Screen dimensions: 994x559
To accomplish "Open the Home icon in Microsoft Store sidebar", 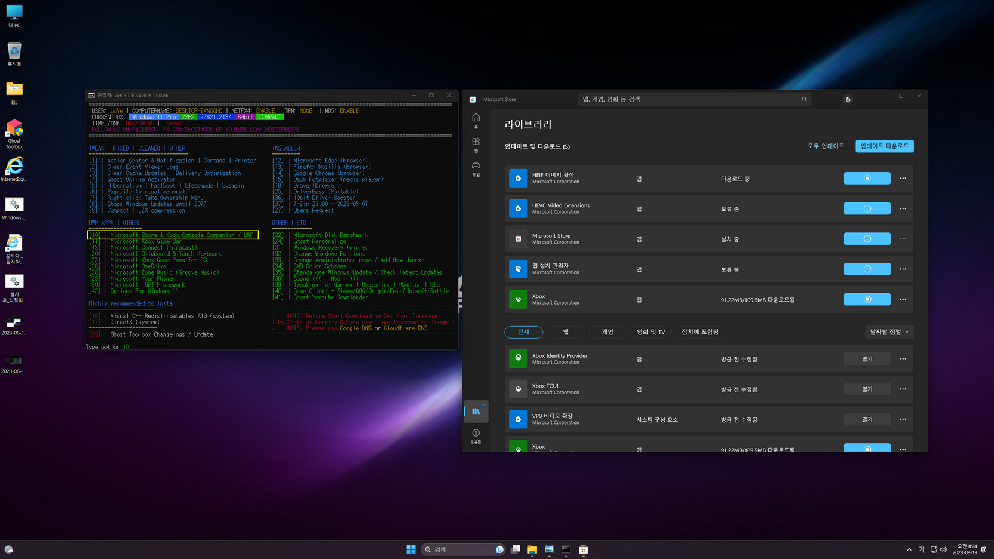I will (475, 121).
